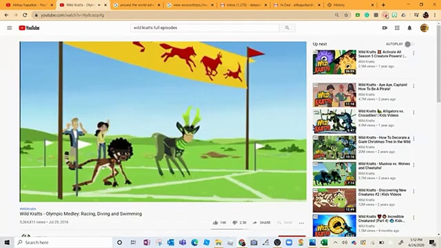Click the main video player
Image resolution: width=441 pixels, height=248 pixels.
(163, 122)
